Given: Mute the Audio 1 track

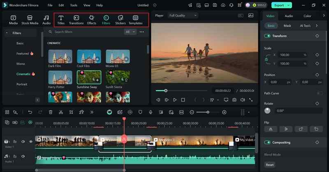Looking at the screenshot, I should click(23, 156).
